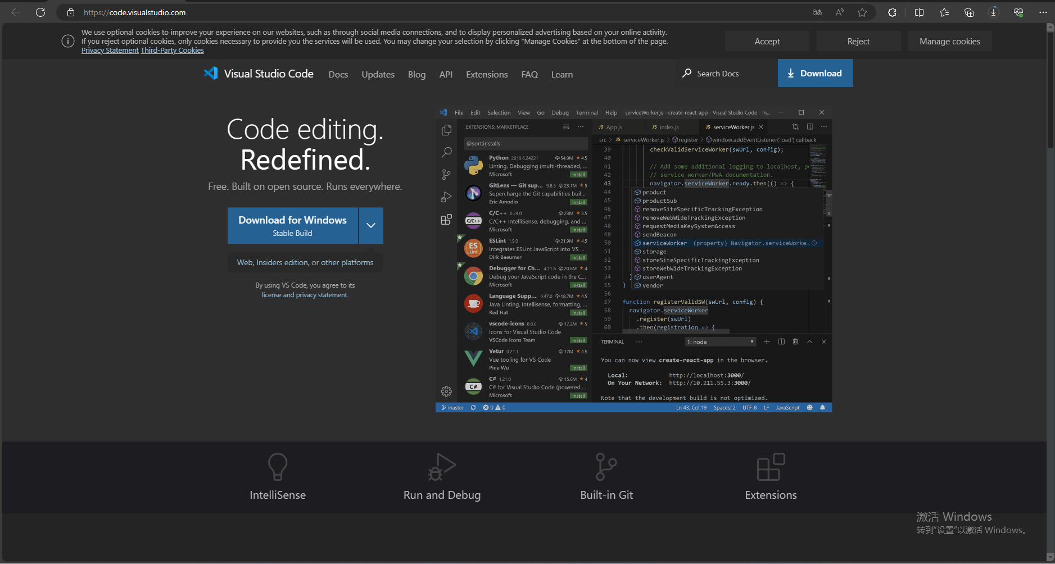Click the IntelliSense lightbulb icon

[x=278, y=467]
